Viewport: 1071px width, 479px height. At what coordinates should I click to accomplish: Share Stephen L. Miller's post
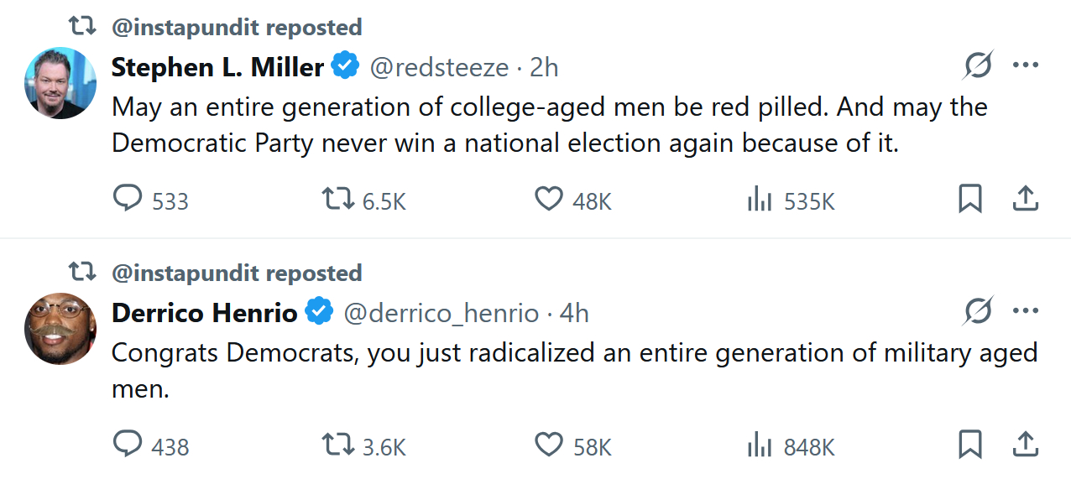(x=1025, y=199)
